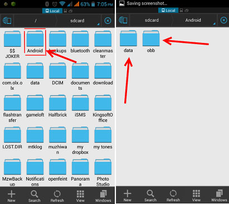Switch to Local tab in right screen
This screenshot has width=229, height=204.
pyautogui.click(x=168, y=10)
